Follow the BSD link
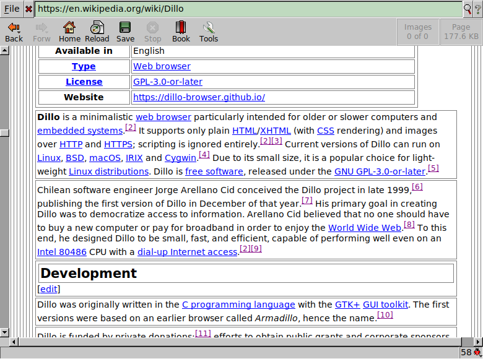 coord(75,158)
